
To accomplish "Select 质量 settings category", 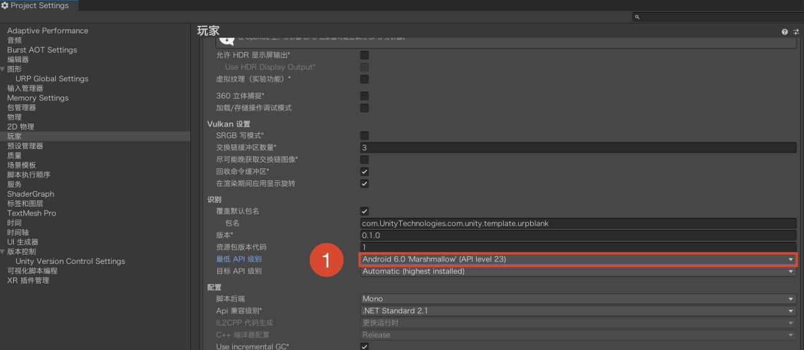I will coord(14,155).
